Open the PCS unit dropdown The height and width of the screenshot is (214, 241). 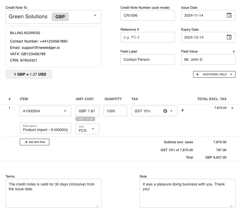coord(93,129)
